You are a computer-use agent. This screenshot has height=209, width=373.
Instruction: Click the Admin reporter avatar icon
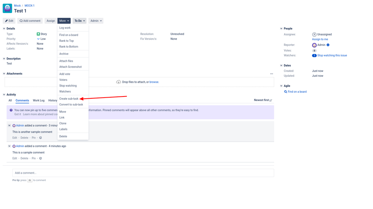click(x=314, y=45)
